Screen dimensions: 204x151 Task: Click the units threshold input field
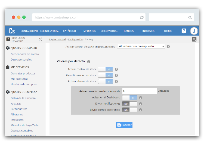click(139, 91)
